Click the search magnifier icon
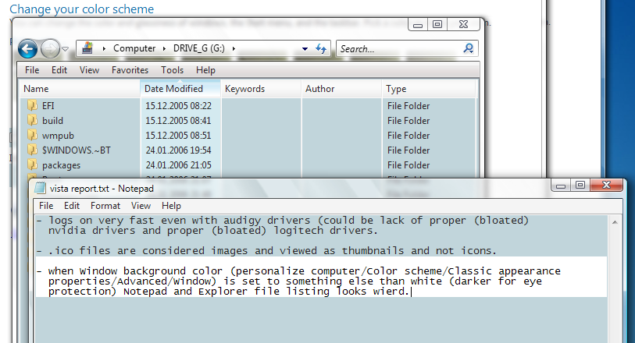 coord(469,48)
